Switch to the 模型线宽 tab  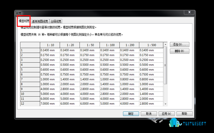pos(24,21)
